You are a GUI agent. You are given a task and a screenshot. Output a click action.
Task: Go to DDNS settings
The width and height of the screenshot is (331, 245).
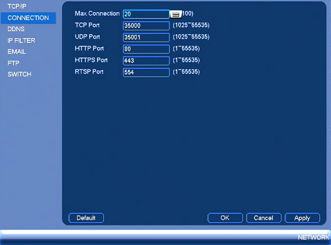(x=16, y=29)
